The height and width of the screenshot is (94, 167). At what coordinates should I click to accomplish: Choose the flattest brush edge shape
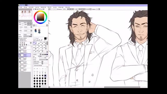(x=47, y=54)
